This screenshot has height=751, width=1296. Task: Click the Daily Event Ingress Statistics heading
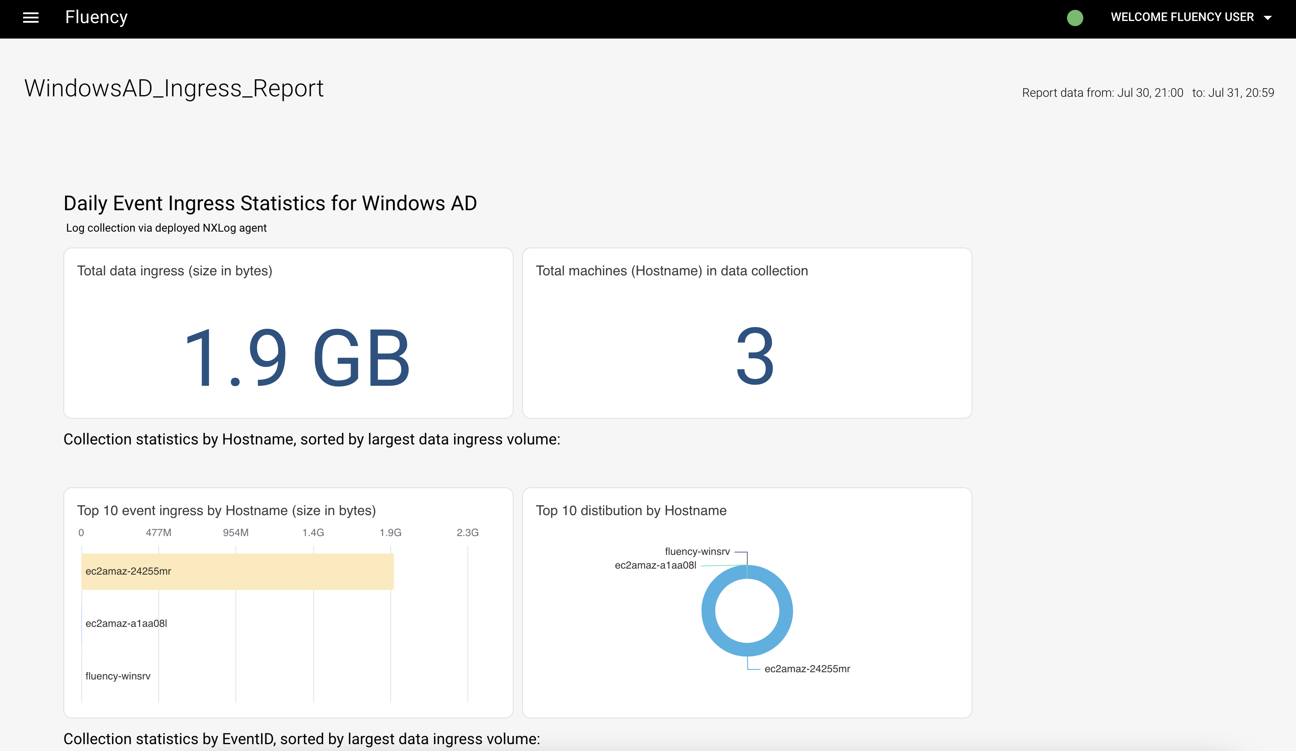click(x=270, y=203)
